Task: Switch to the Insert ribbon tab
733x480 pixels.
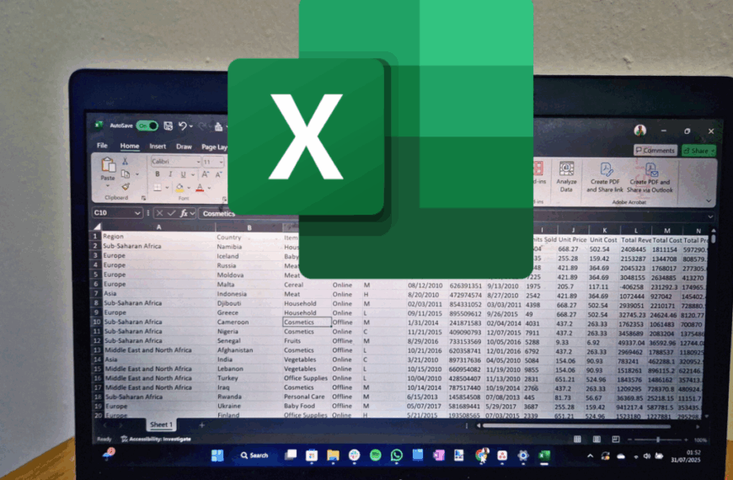Action: click(x=158, y=147)
